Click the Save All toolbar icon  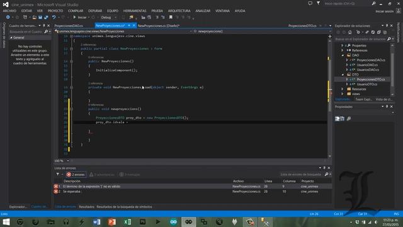click(x=46, y=17)
